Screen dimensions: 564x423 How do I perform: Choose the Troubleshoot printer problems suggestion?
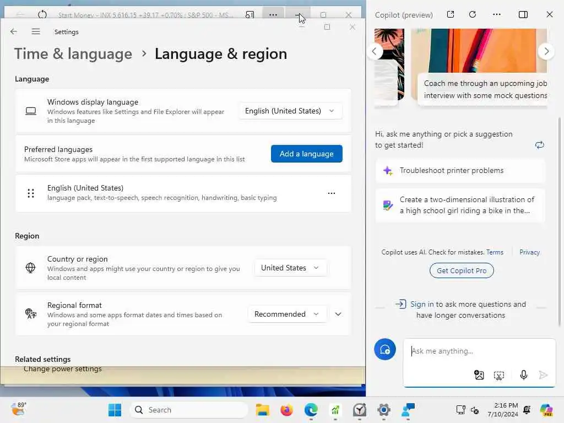tap(460, 171)
